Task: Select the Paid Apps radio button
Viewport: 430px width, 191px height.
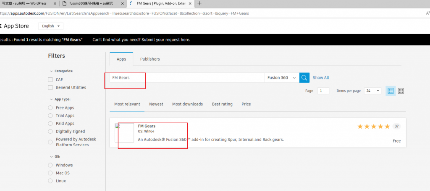Action: click(x=50, y=124)
